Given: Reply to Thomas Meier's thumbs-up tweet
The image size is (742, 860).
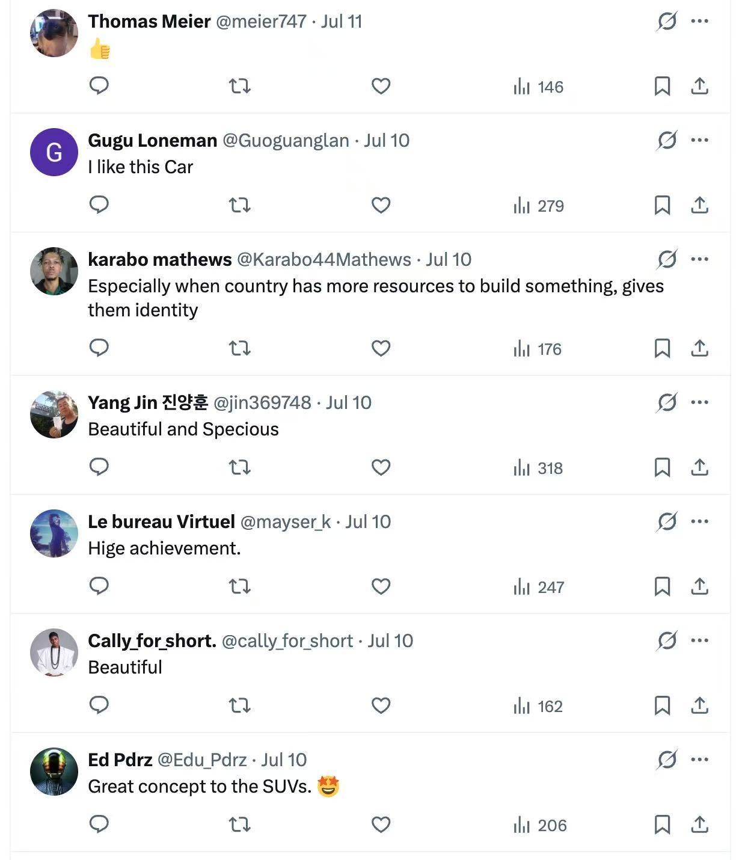Looking at the screenshot, I should tap(99, 86).
